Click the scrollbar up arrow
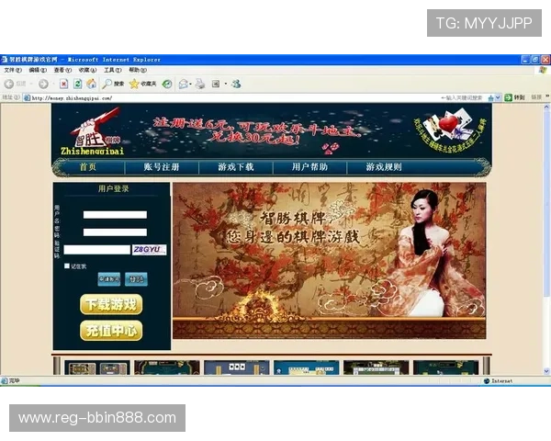This screenshot has height=441, width=551. 546,107
